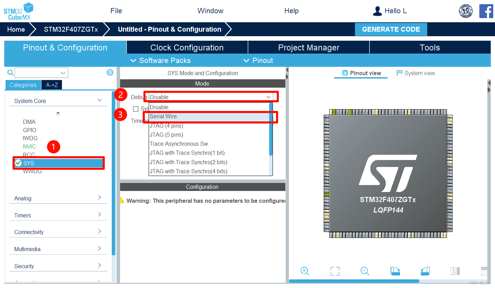The width and height of the screenshot is (495, 288).
Task: Click the sort toggle arrows above DMA
Action: (58, 114)
